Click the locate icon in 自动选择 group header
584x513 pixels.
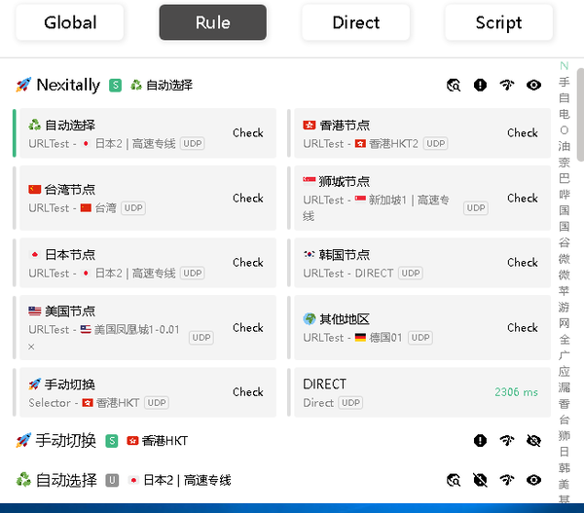coord(454,480)
